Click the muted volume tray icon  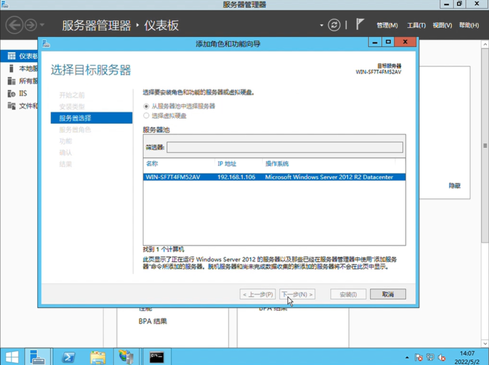click(x=441, y=357)
